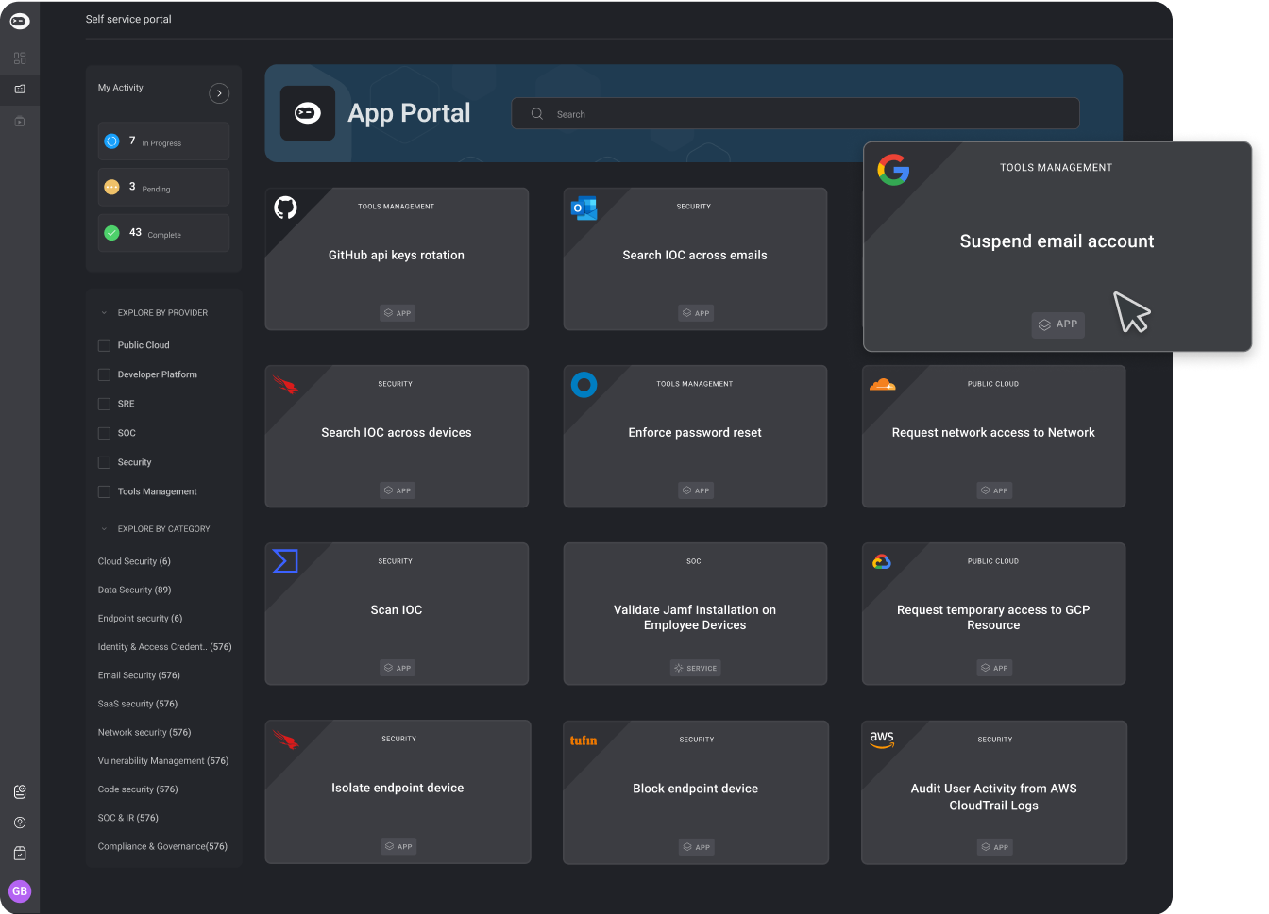Click the Outlook icon on Search IOC across emails
Image resolution: width=1269 pixels, height=914 pixels.
click(x=584, y=208)
